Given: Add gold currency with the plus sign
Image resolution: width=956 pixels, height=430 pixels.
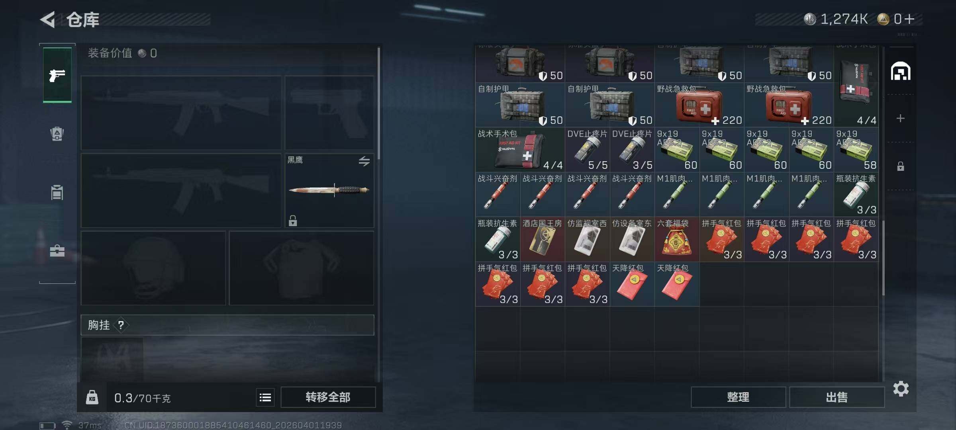Looking at the screenshot, I should click(x=909, y=19).
